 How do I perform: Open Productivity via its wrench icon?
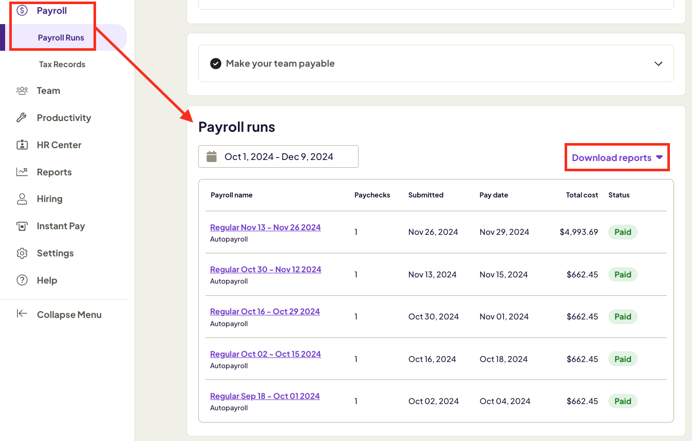[22, 117]
